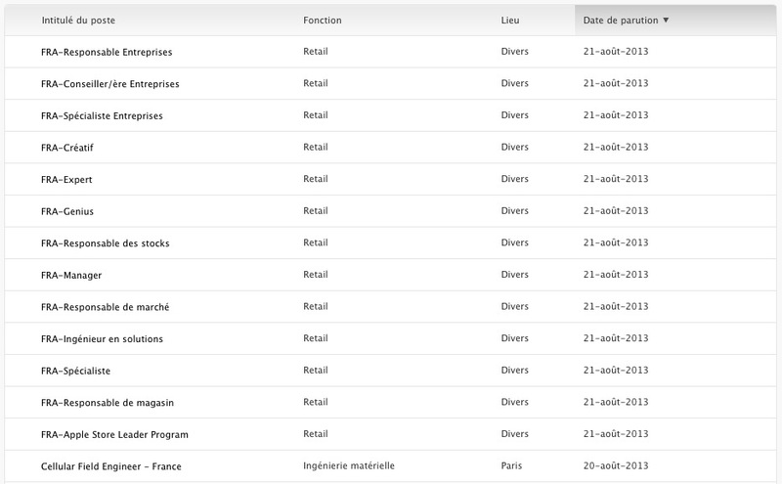Image resolution: width=782 pixels, height=484 pixels.
Task: Click the sort arrow beside Date de parution
Action: coord(666,21)
